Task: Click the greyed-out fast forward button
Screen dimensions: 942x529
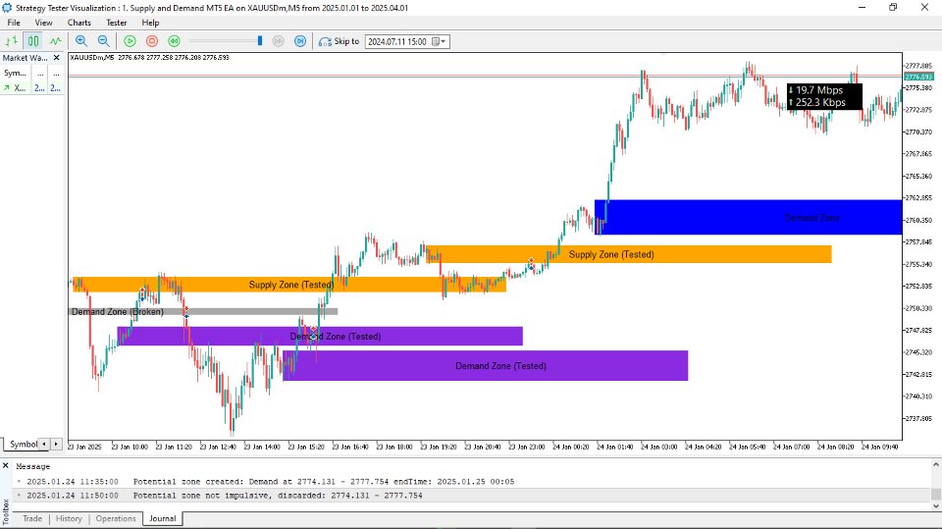Action: tap(278, 41)
